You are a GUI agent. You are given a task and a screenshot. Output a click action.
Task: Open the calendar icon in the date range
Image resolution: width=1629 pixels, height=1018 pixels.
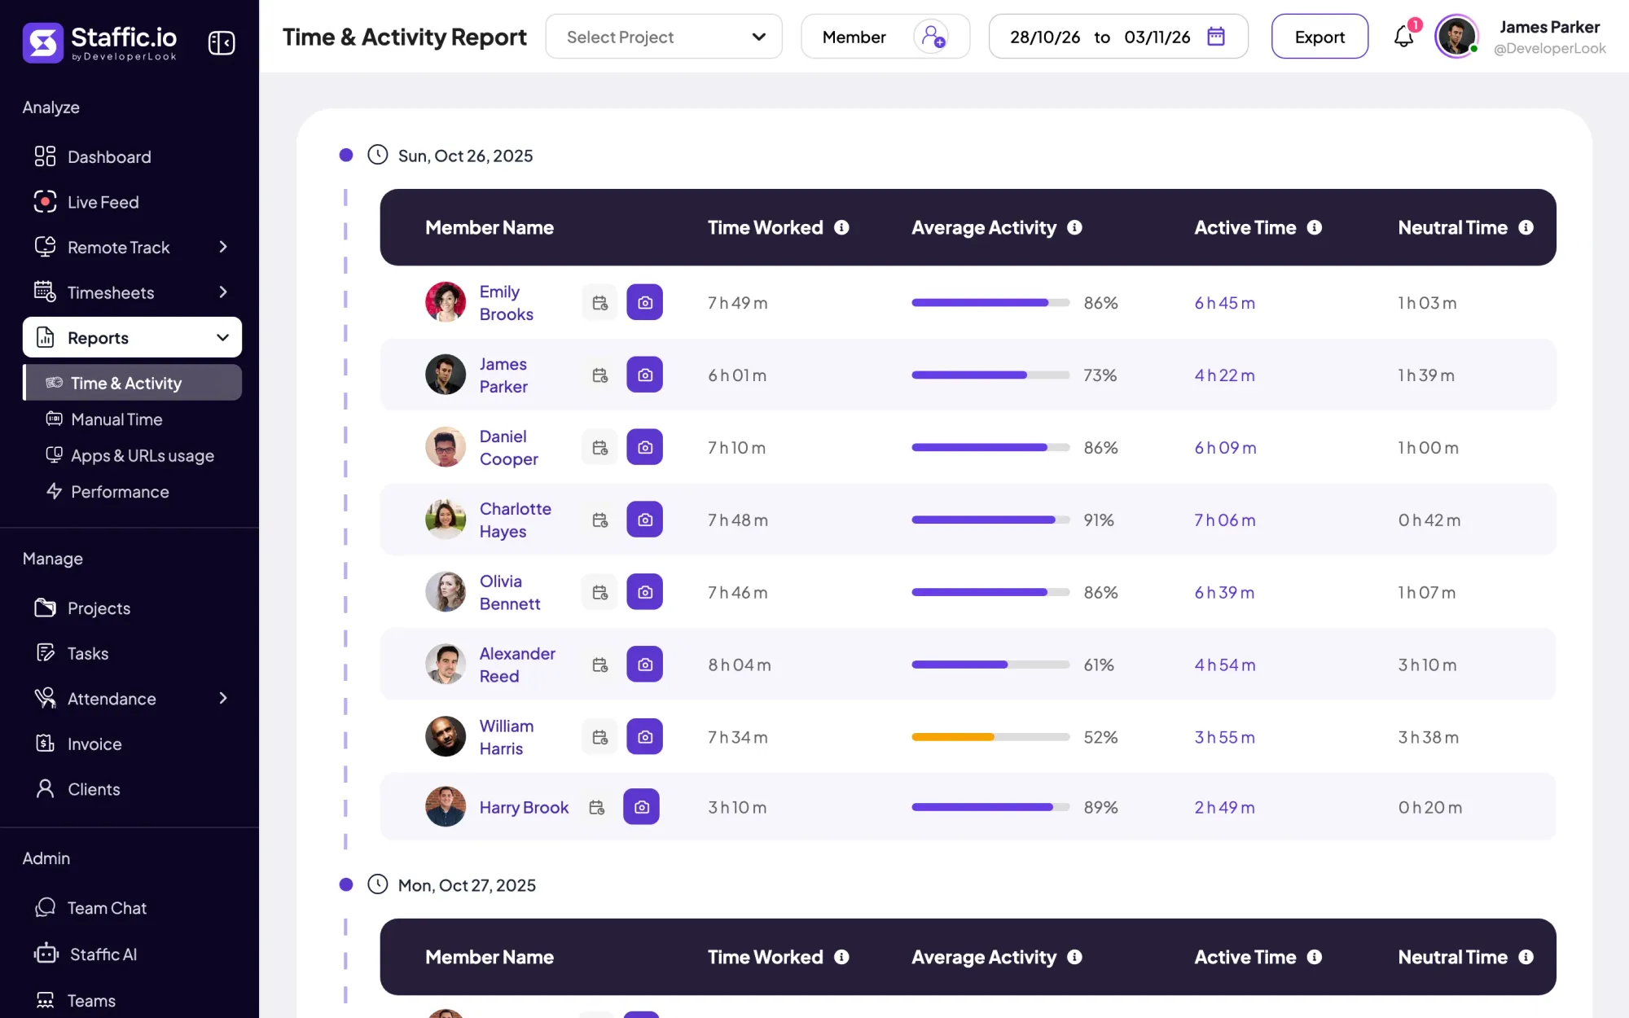point(1216,37)
